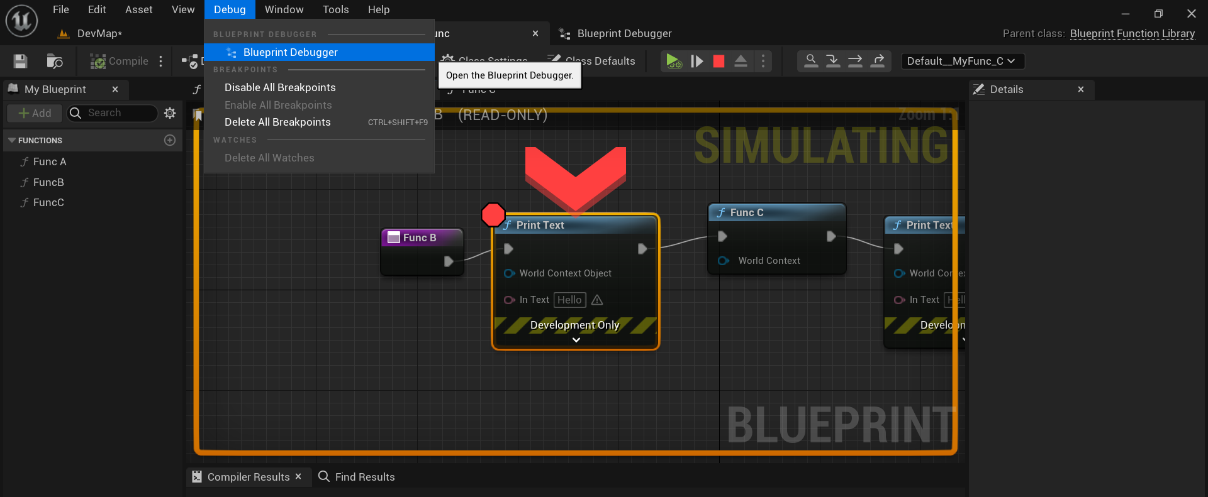
Task: Step over the next node
Action: pyautogui.click(x=855, y=61)
